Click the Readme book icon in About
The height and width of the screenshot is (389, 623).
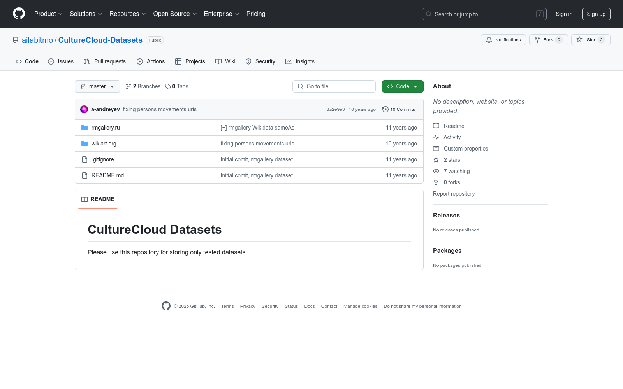pyautogui.click(x=436, y=126)
